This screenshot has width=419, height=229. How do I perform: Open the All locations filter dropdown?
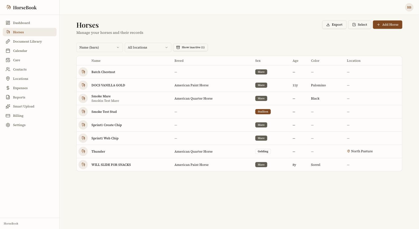tap(148, 47)
